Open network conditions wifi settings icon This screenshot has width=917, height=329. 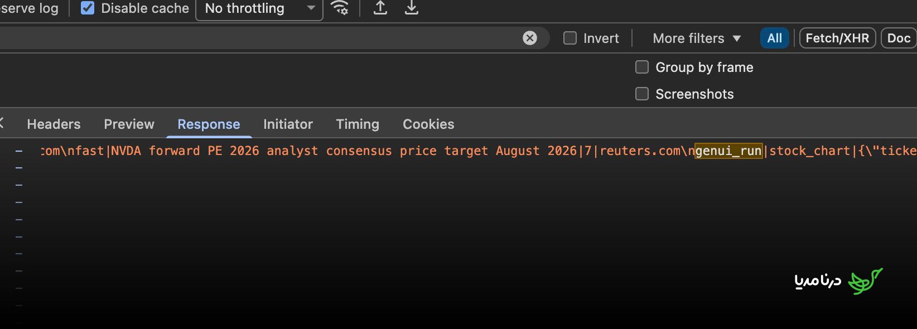click(x=339, y=8)
